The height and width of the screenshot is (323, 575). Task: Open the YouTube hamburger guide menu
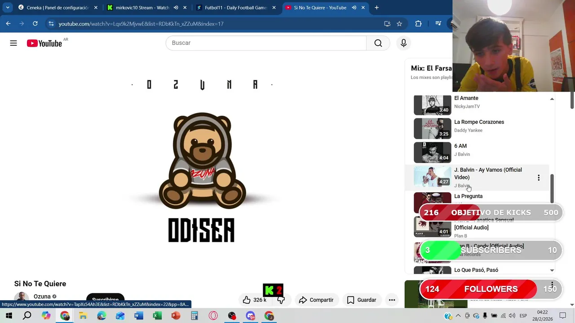click(13, 43)
